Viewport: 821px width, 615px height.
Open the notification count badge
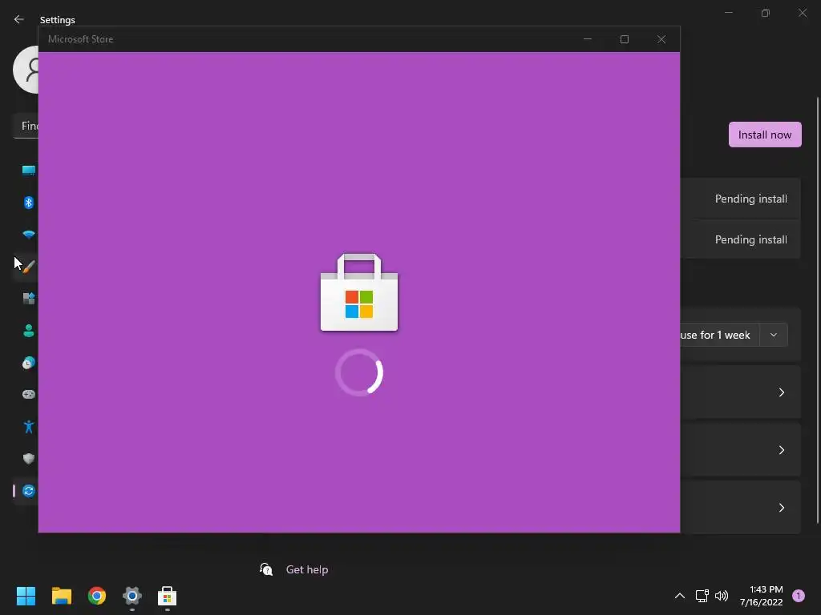tap(799, 596)
